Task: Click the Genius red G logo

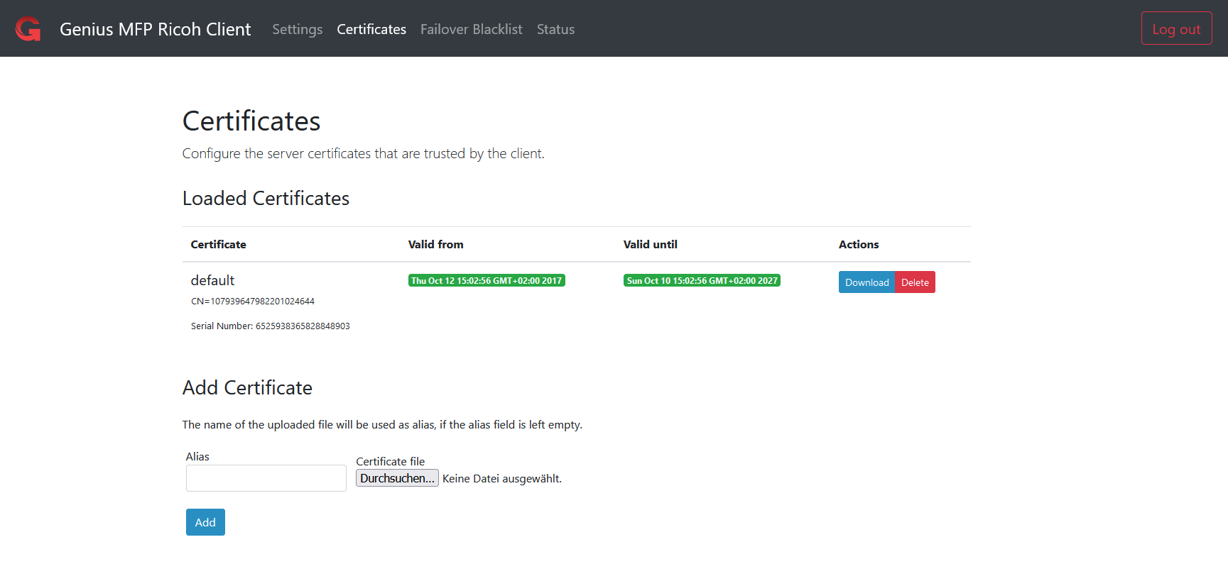Action: click(x=28, y=29)
